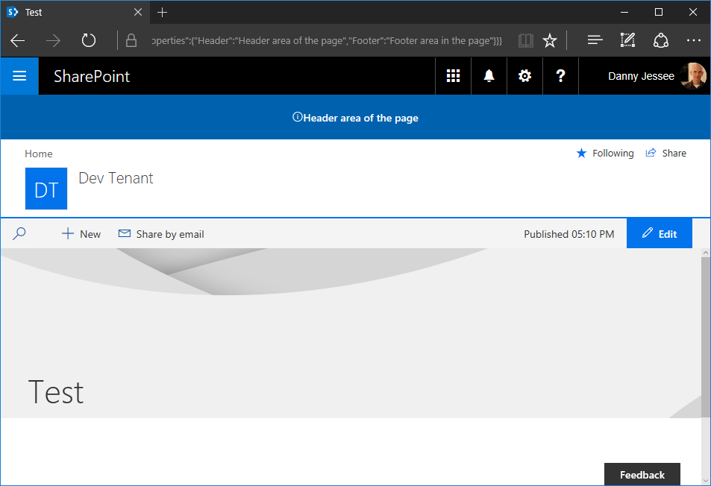The height and width of the screenshot is (486, 711).
Task: Open a new browser tab with plus
Action: tap(163, 12)
